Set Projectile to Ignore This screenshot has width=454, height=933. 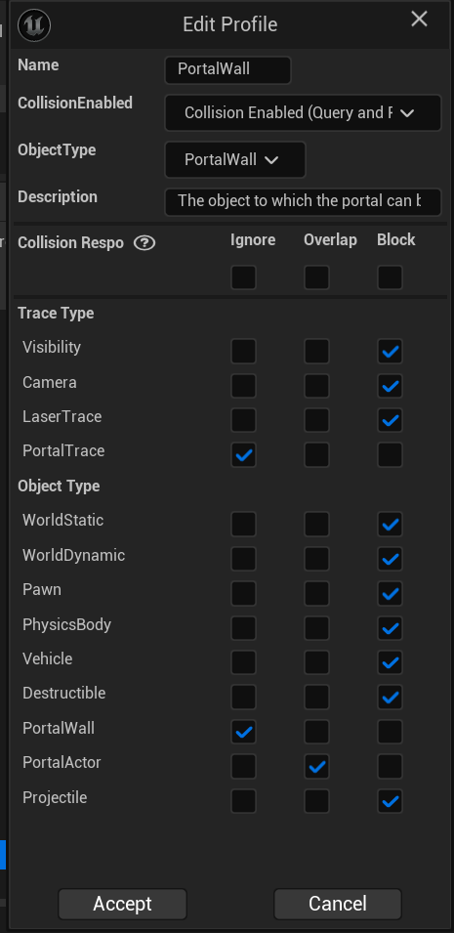pyautogui.click(x=243, y=801)
